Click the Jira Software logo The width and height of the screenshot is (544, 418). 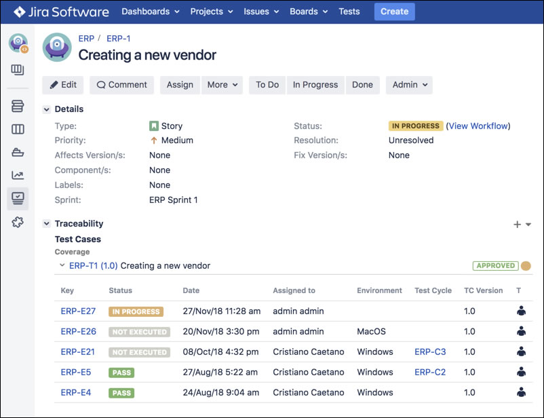61,12
